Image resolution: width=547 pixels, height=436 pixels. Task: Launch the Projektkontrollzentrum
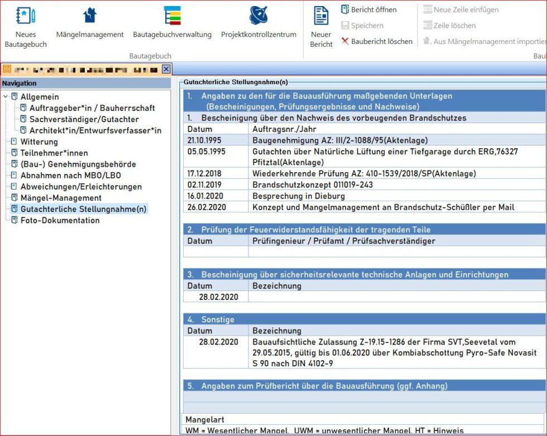(x=258, y=16)
